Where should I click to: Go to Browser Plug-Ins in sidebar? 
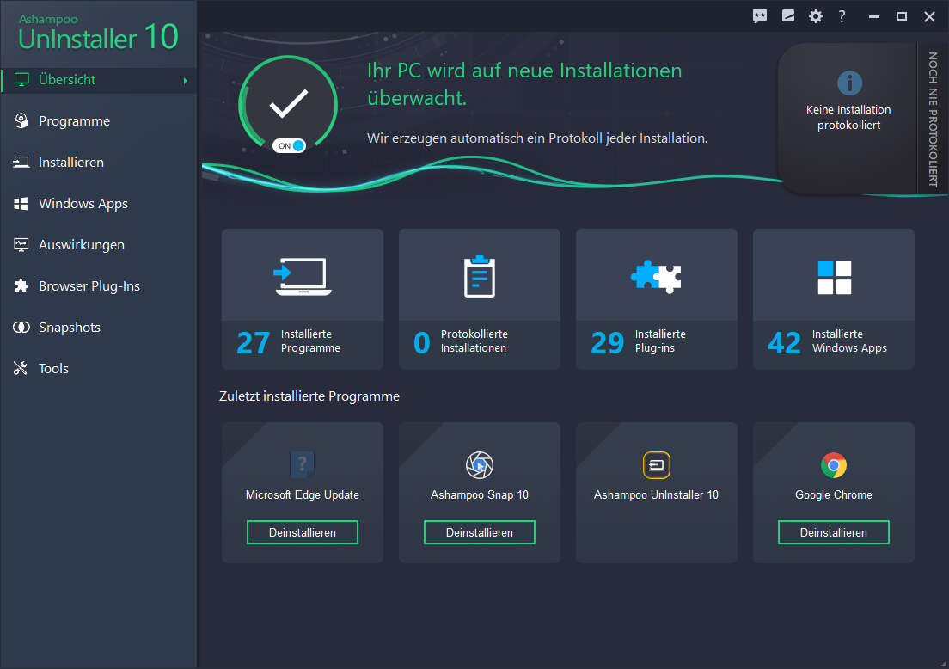pyautogui.click(x=89, y=286)
